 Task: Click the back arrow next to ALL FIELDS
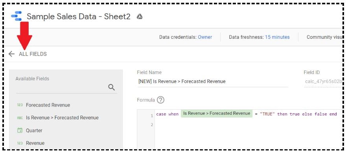point(11,54)
